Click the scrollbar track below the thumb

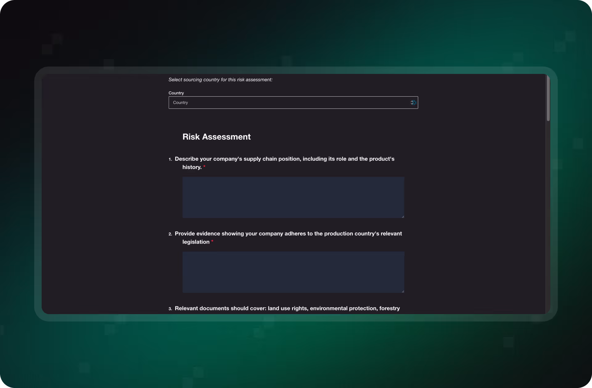coord(548,216)
